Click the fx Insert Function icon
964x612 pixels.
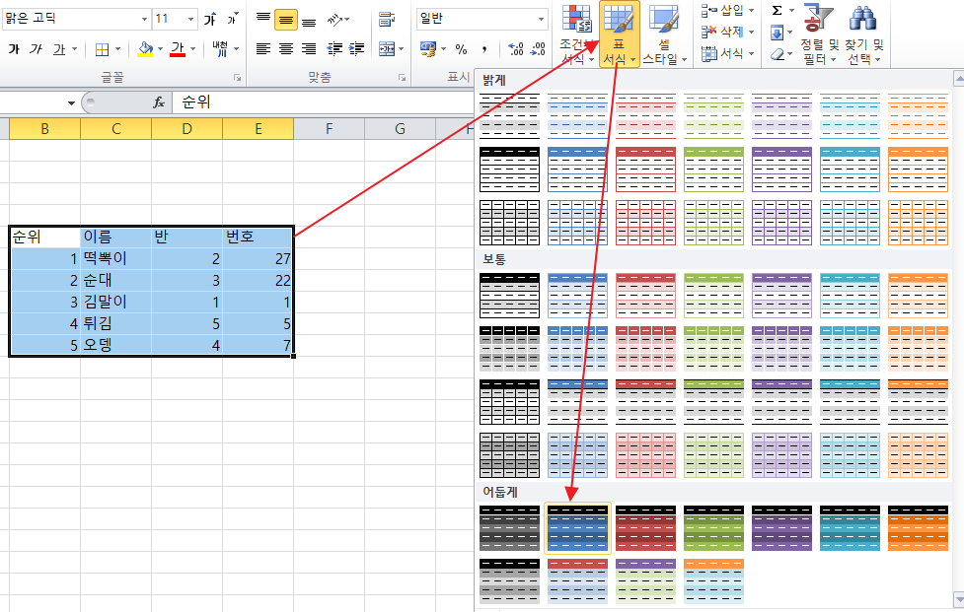(x=159, y=102)
